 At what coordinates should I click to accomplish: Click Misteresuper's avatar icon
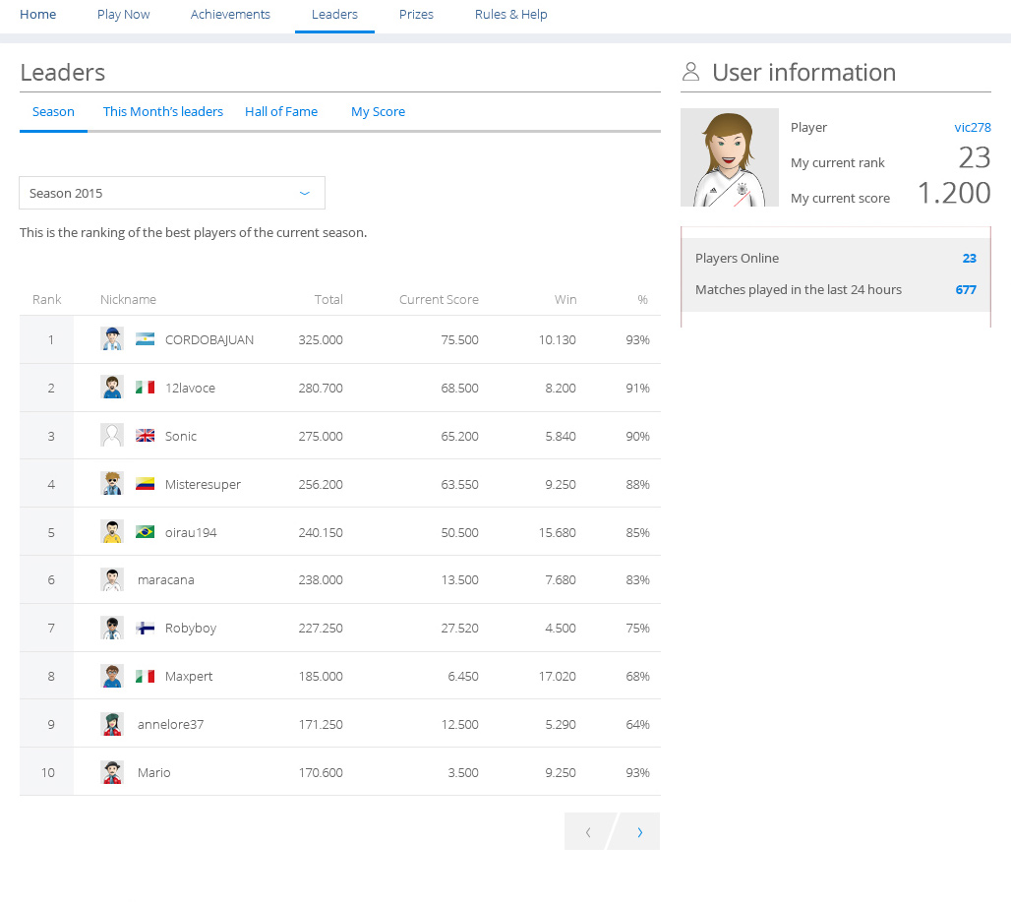click(112, 484)
